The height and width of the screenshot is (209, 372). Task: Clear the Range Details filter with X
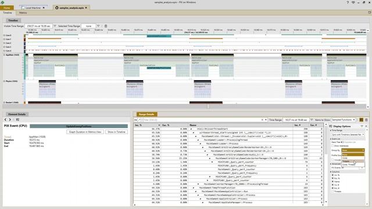(262, 120)
